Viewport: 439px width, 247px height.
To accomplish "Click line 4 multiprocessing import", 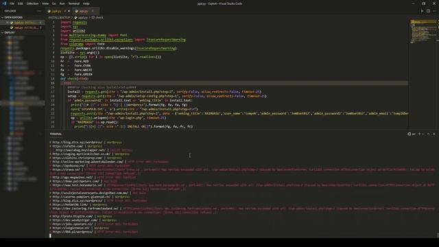I will pos(94,35).
